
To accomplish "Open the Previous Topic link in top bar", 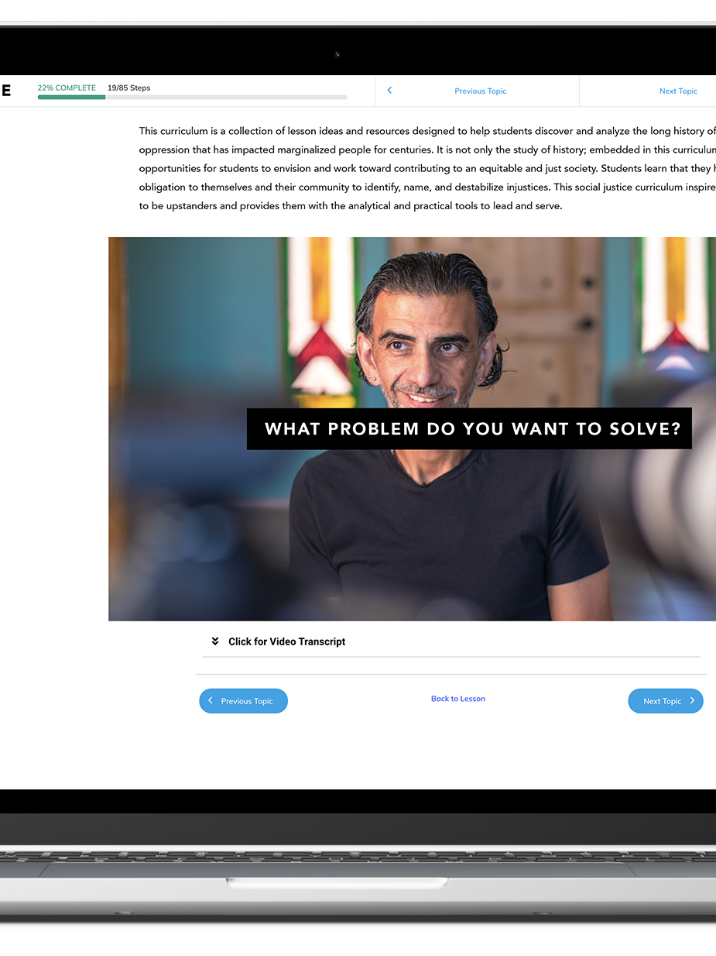I will click(480, 91).
